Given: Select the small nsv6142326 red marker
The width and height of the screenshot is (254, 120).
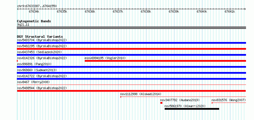Looking at the screenshot, I should [17, 61].
